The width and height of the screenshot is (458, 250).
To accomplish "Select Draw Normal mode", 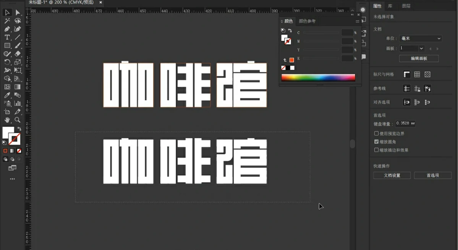I will pos(5,159).
